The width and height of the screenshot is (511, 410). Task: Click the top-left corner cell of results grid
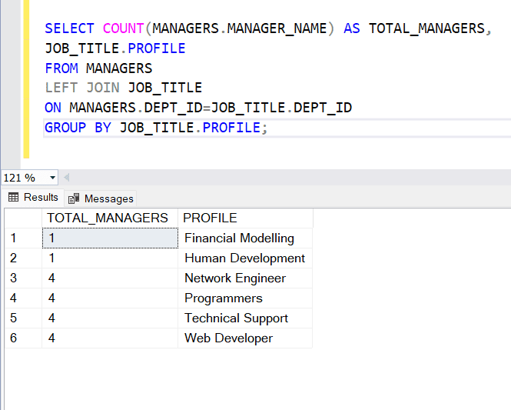23,218
